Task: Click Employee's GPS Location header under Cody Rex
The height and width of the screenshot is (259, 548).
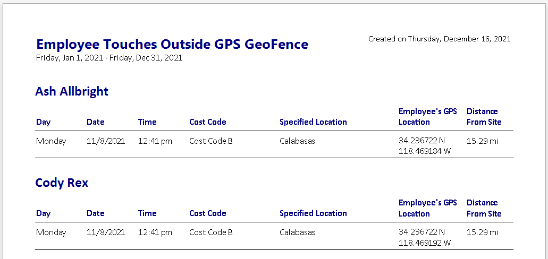Action: coord(427,208)
